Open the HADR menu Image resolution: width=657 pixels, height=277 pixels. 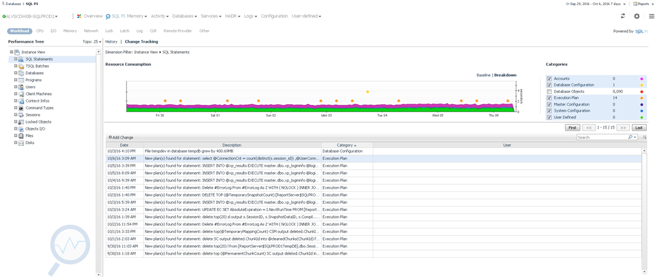coord(232,16)
